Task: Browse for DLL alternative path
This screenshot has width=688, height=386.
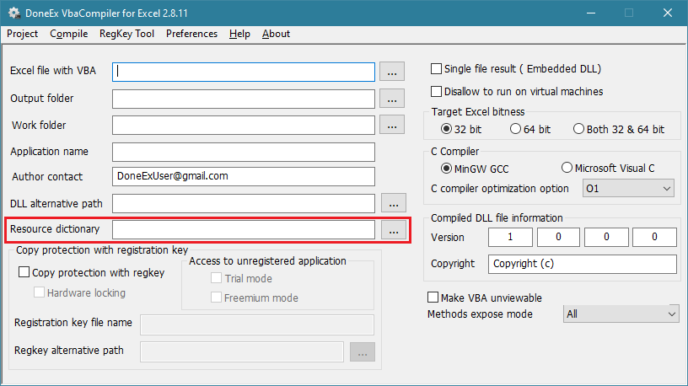Action: (x=394, y=203)
